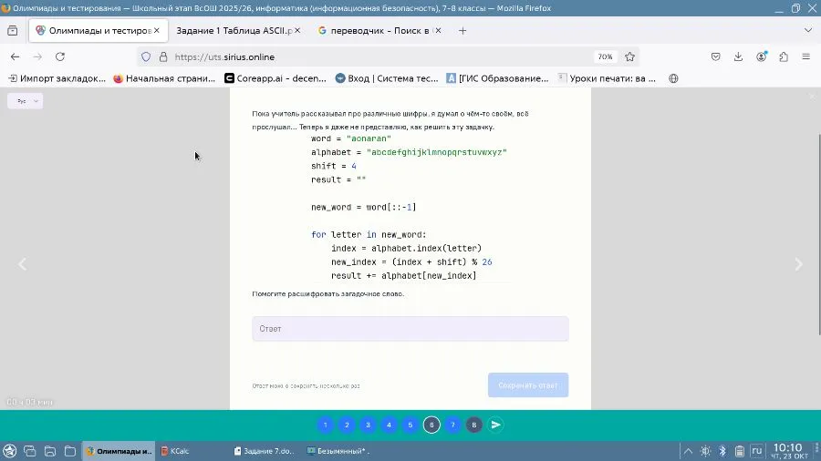Switch to Задание 7 document in taskbar
Screen dimensions: 821x461
265,451
